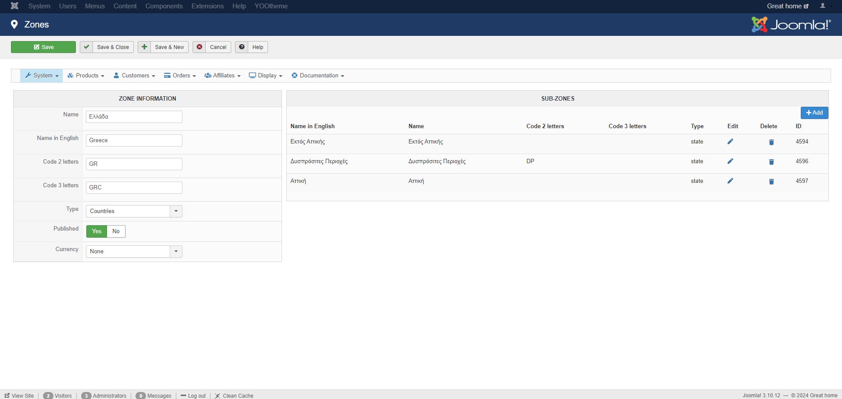This screenshot has height=399, width=842.
Task: Open the Type dropdown showing Countries
Action: [134, 211]
